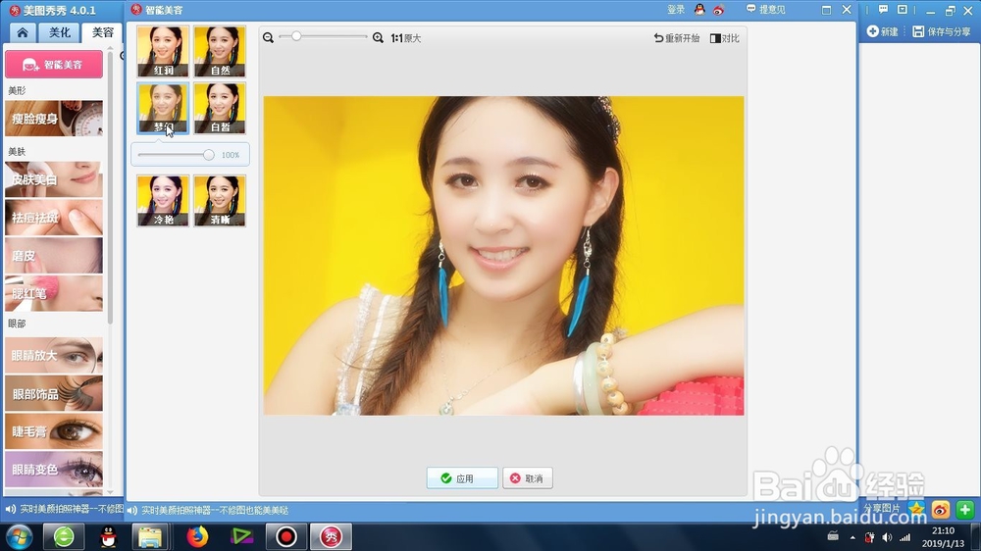Click the zoom in magnifier icon
The image size is (981, 551).
378,38
